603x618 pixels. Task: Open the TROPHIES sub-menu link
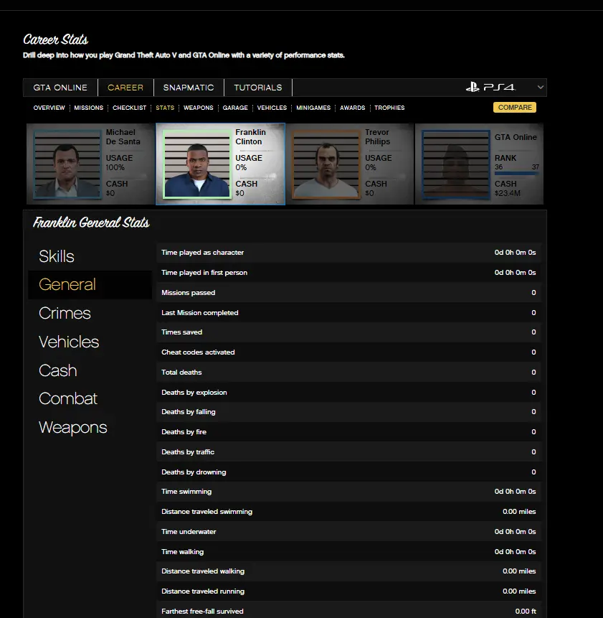[389, 108]
